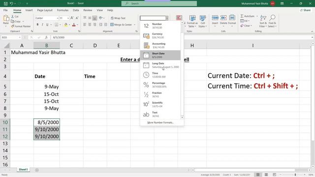Choose the Fraction format option
This screenshot has width=315, height=177.
click(160, 94)
